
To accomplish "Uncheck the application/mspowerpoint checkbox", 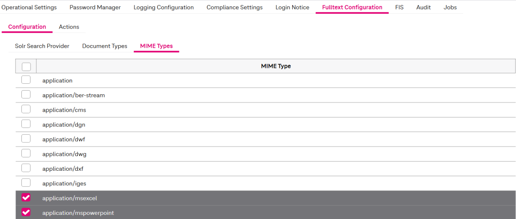I will click(26, 212).
